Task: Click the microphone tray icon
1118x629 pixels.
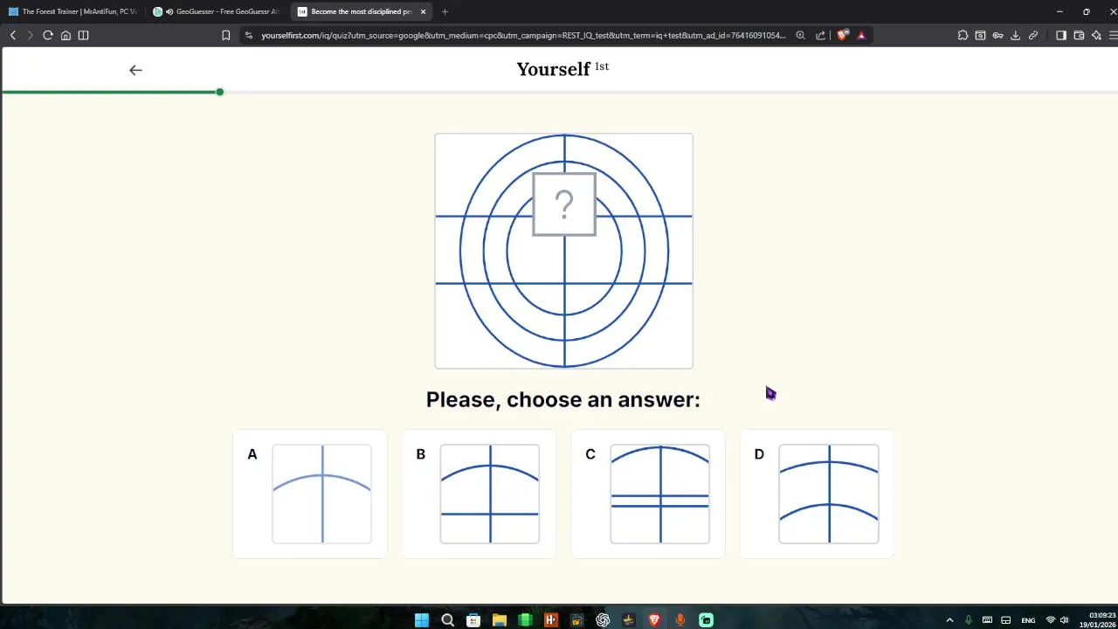Action: 968,620
